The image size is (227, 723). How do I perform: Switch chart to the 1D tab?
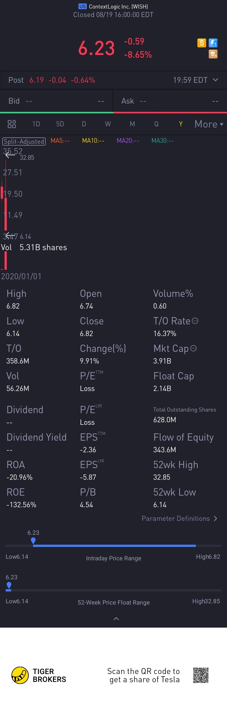click(x=36, y=124)
